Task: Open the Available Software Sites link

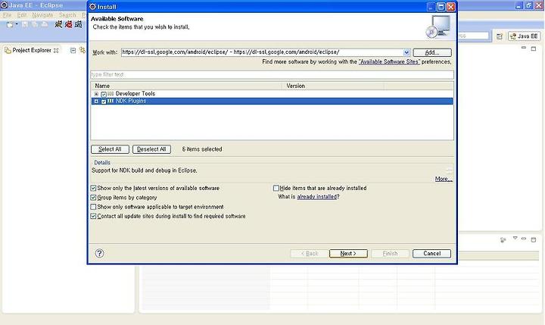Action: [389, 62]
